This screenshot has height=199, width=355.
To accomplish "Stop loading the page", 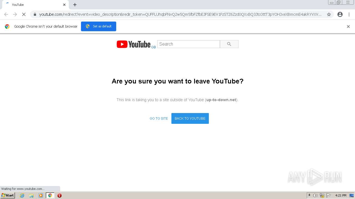I will pos(24,14).
